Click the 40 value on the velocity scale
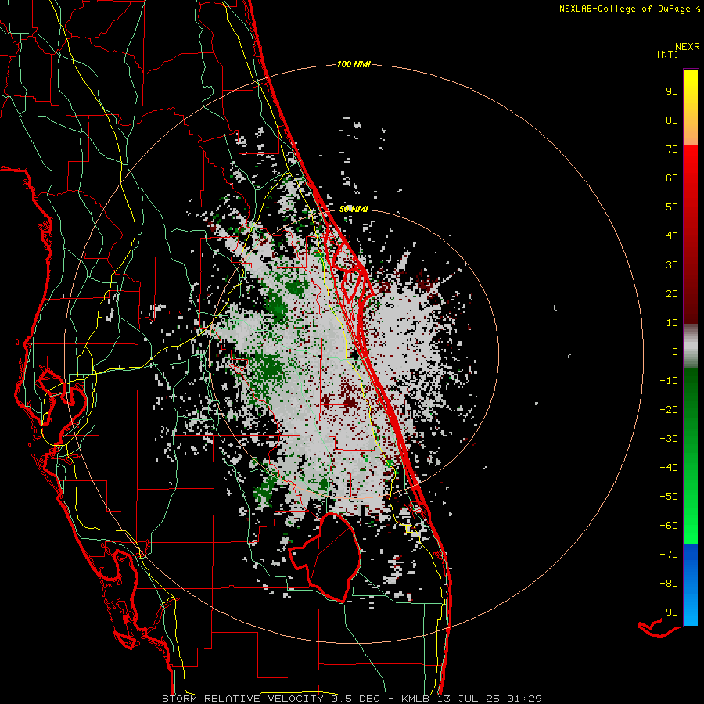The height and width of the screenshot is (704, 704). coord(672,235)
